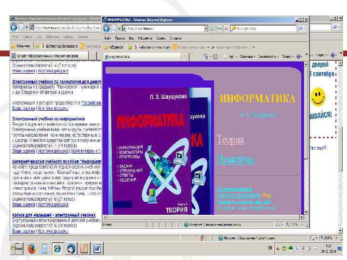
Task: Click the Start button on taskbar
Action: point(17,249)
